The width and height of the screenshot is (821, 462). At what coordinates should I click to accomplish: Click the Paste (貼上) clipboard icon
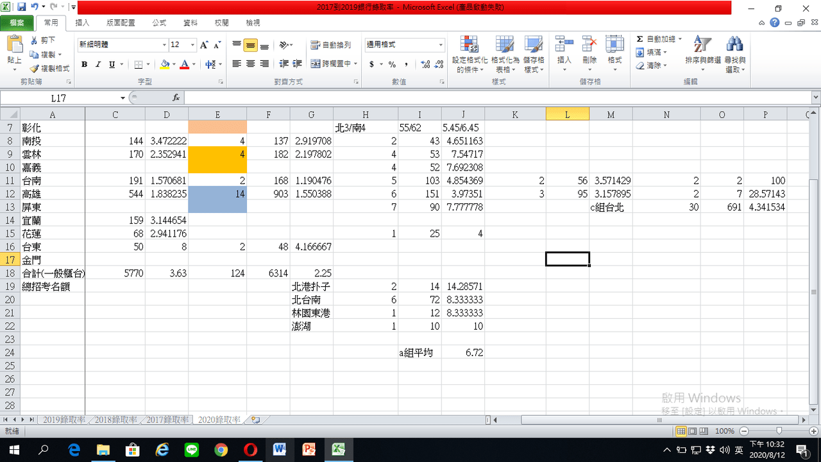click(14, 45)
